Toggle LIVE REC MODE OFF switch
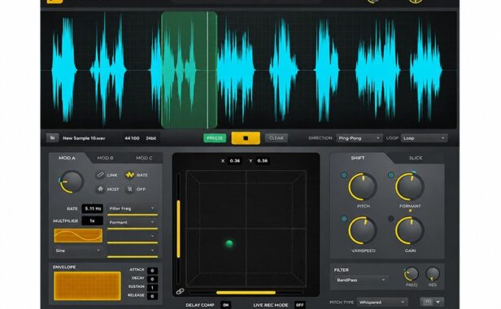 click(x=299, y=305)
